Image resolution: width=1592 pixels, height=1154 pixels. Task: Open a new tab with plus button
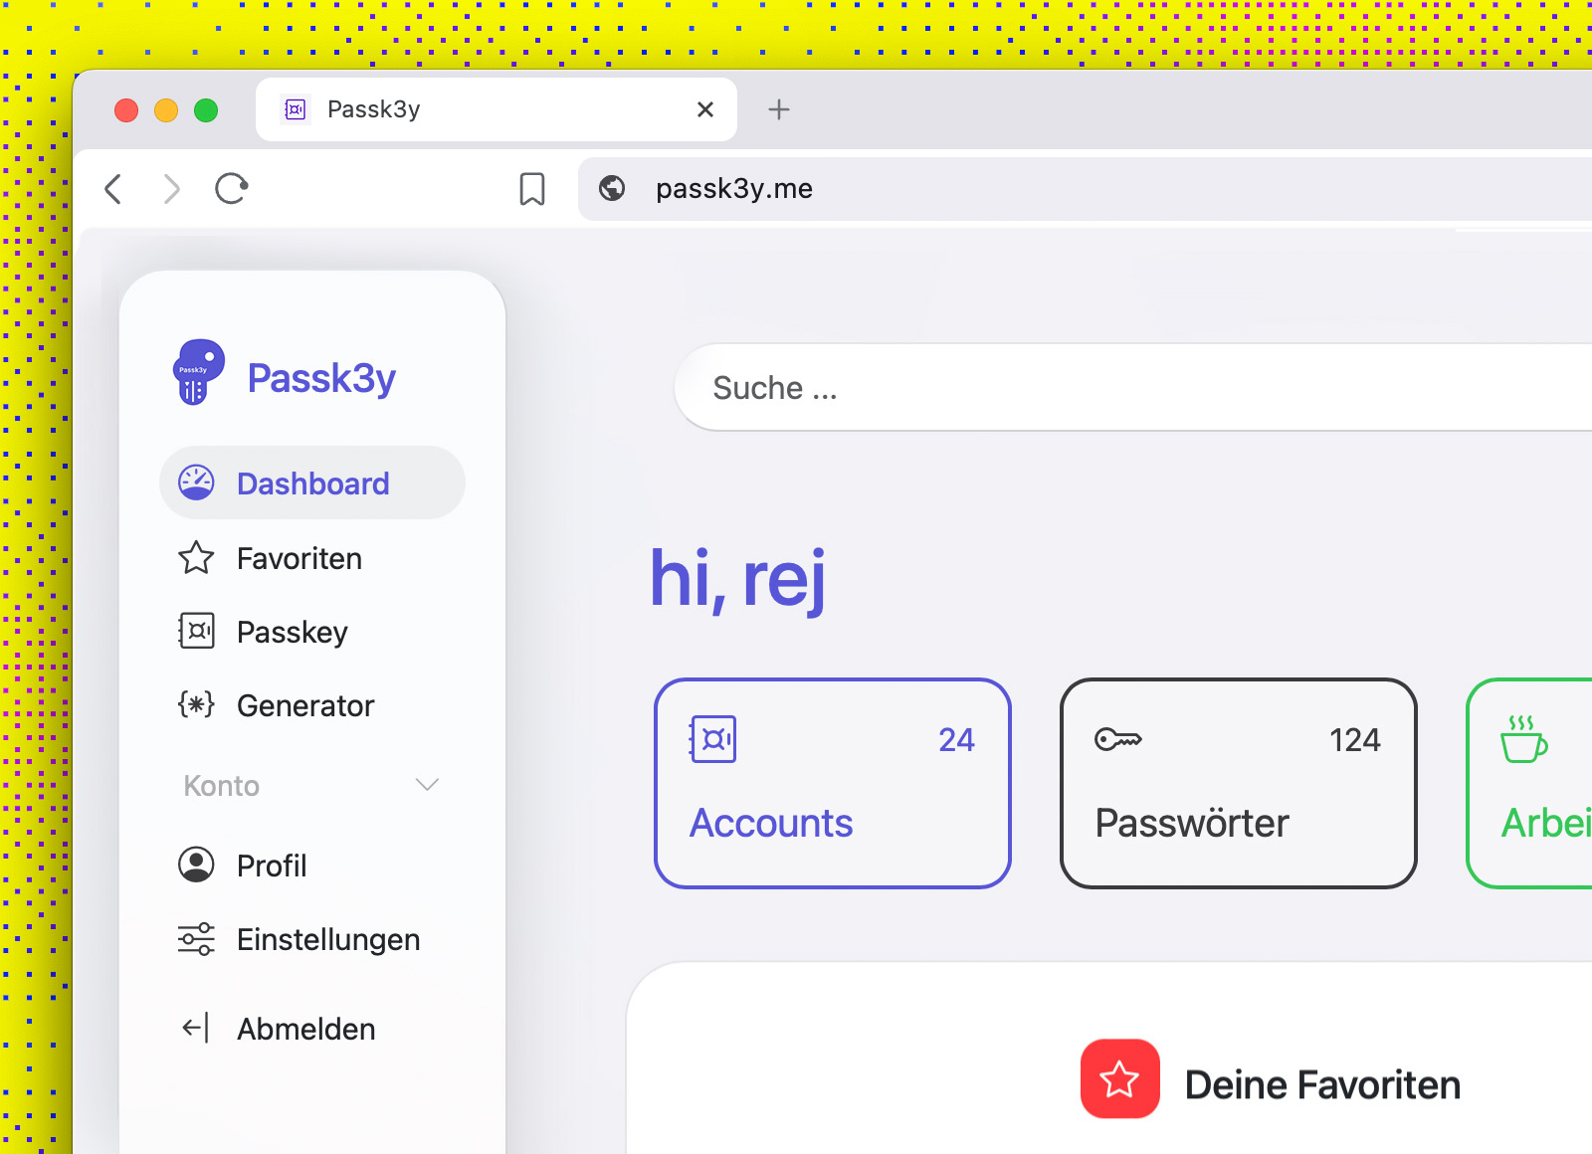(x=779, y=109)
